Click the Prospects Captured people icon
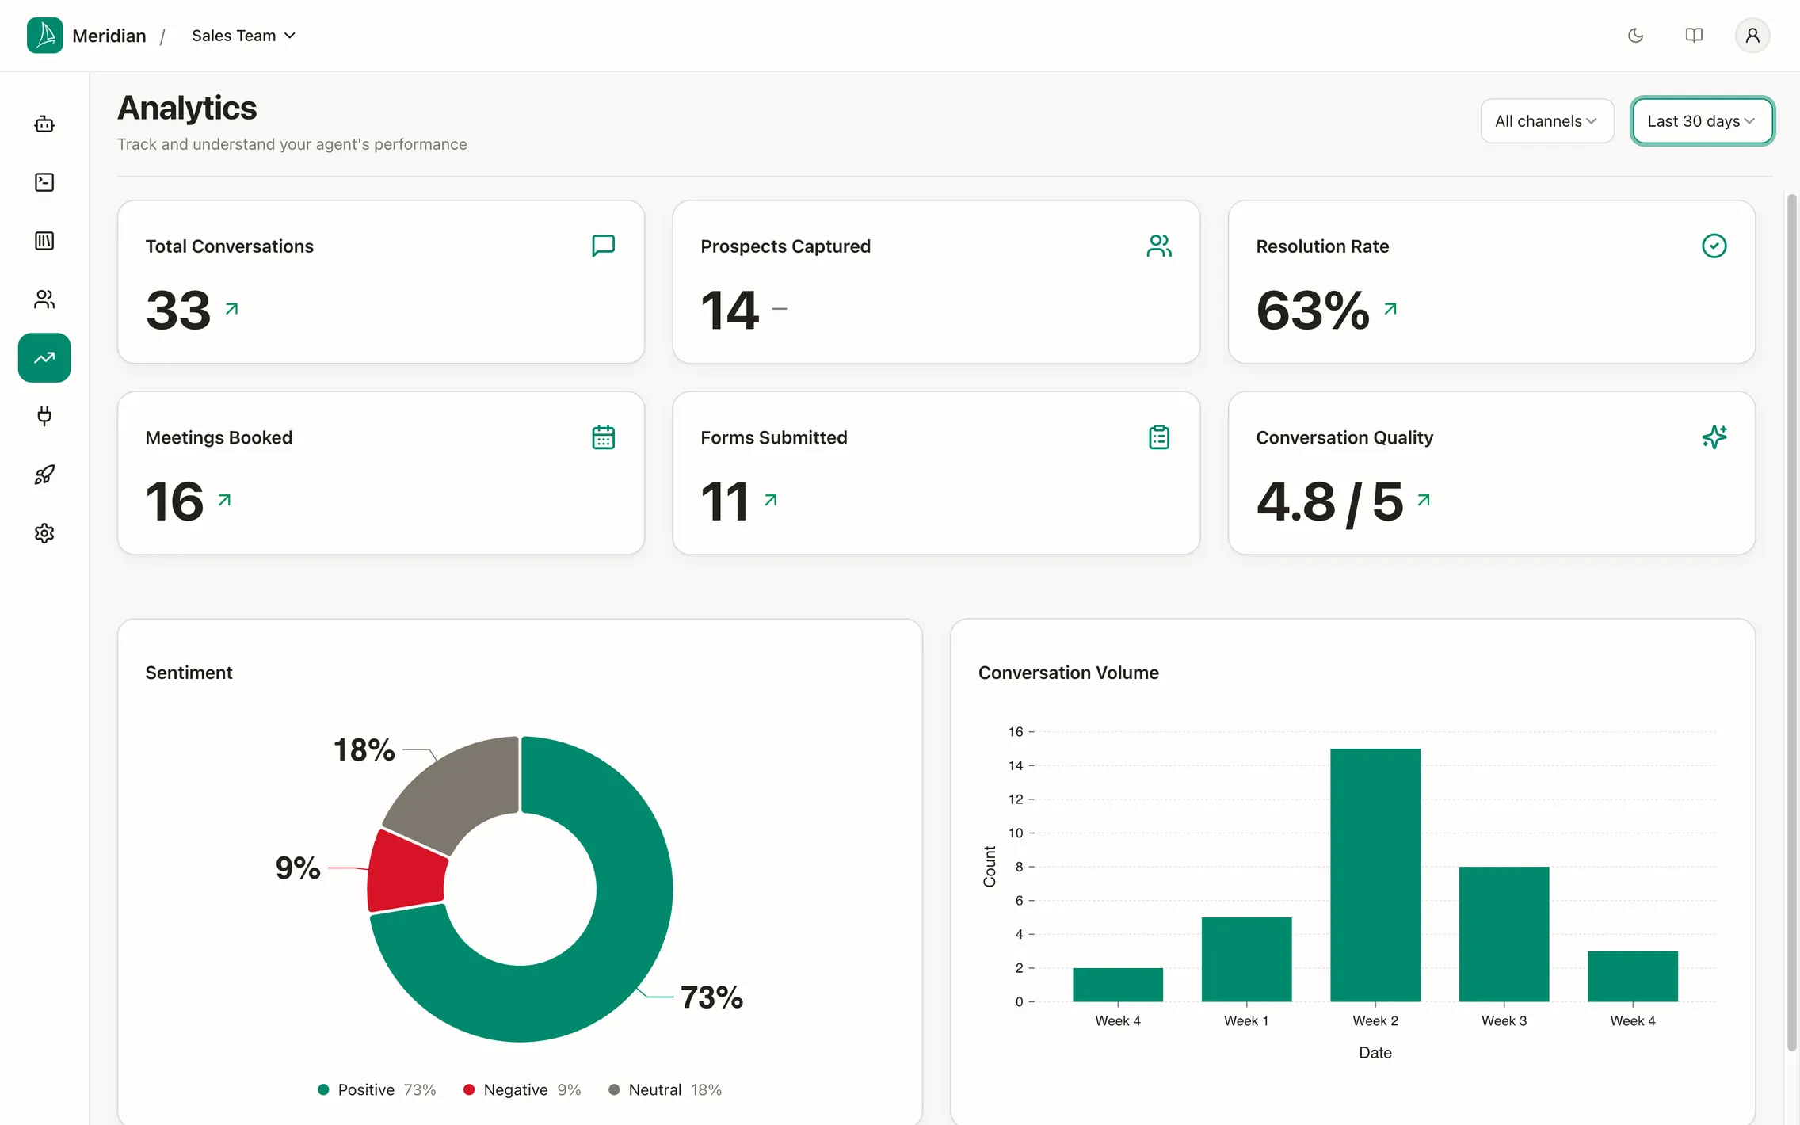1800x1125 pixels. click(x=1159, y=246)
